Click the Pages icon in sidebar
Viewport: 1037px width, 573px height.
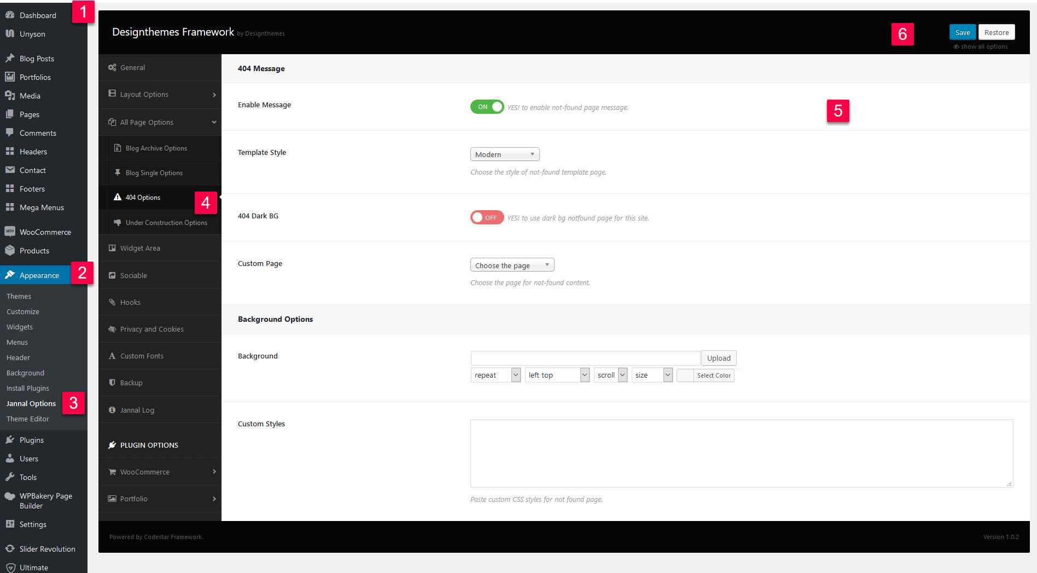10,114
